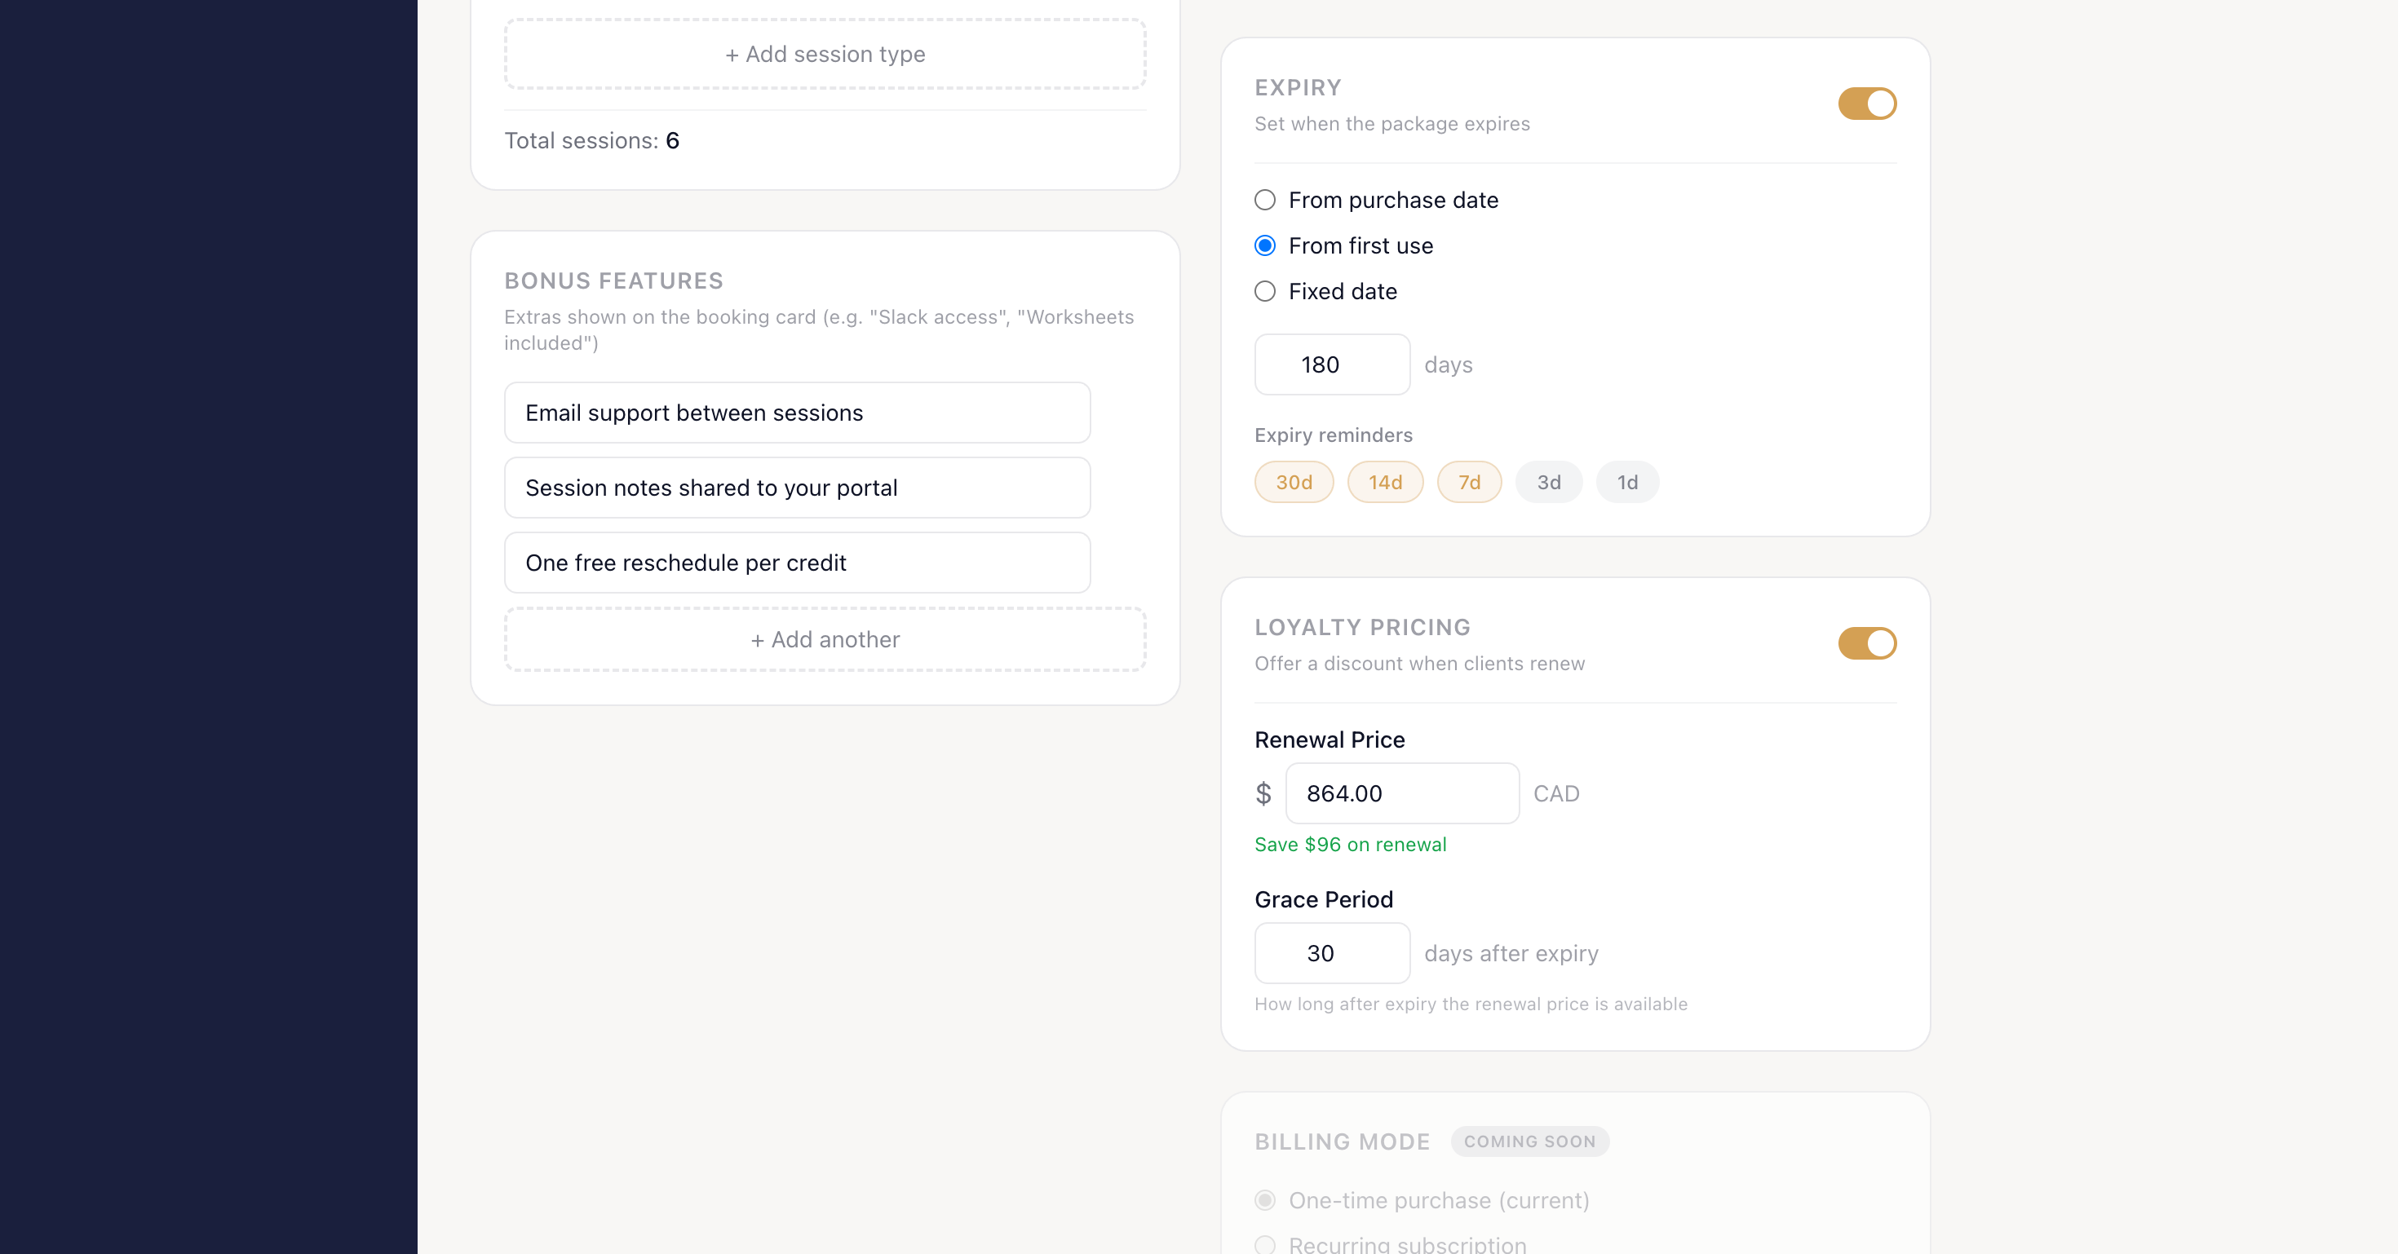The height and width of the screenshot is (1254, 2398).
Task: Edit the Renewal Price 864.00 field
Action: tap(1402, 793)
